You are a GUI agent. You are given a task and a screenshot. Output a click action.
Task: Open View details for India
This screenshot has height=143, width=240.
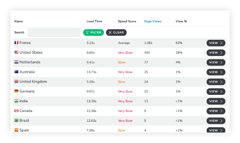pyautogui.click(x=216, y=101)
